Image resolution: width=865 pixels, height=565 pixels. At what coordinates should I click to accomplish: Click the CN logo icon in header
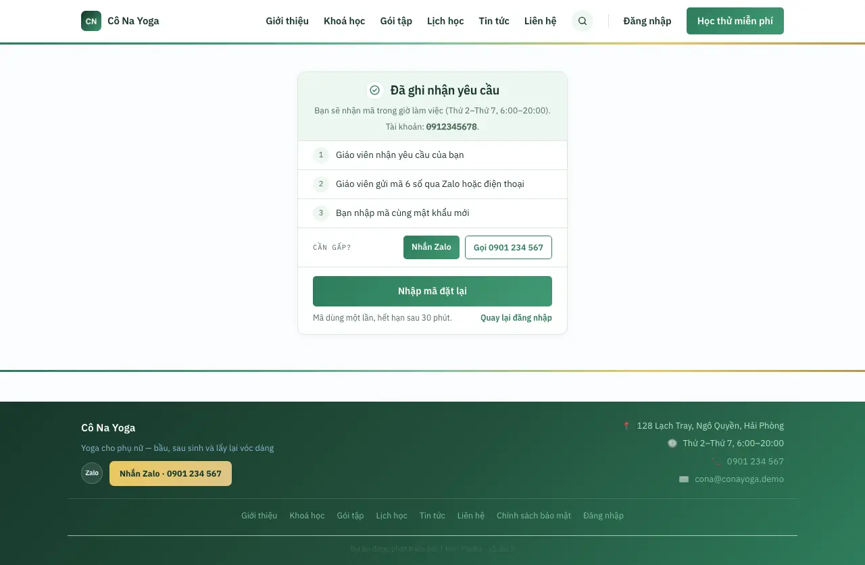pyautogui.click(x=91, y=21)
